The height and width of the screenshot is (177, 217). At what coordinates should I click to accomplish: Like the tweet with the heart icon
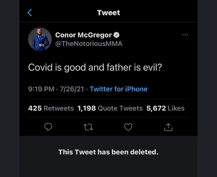(128, 127)
